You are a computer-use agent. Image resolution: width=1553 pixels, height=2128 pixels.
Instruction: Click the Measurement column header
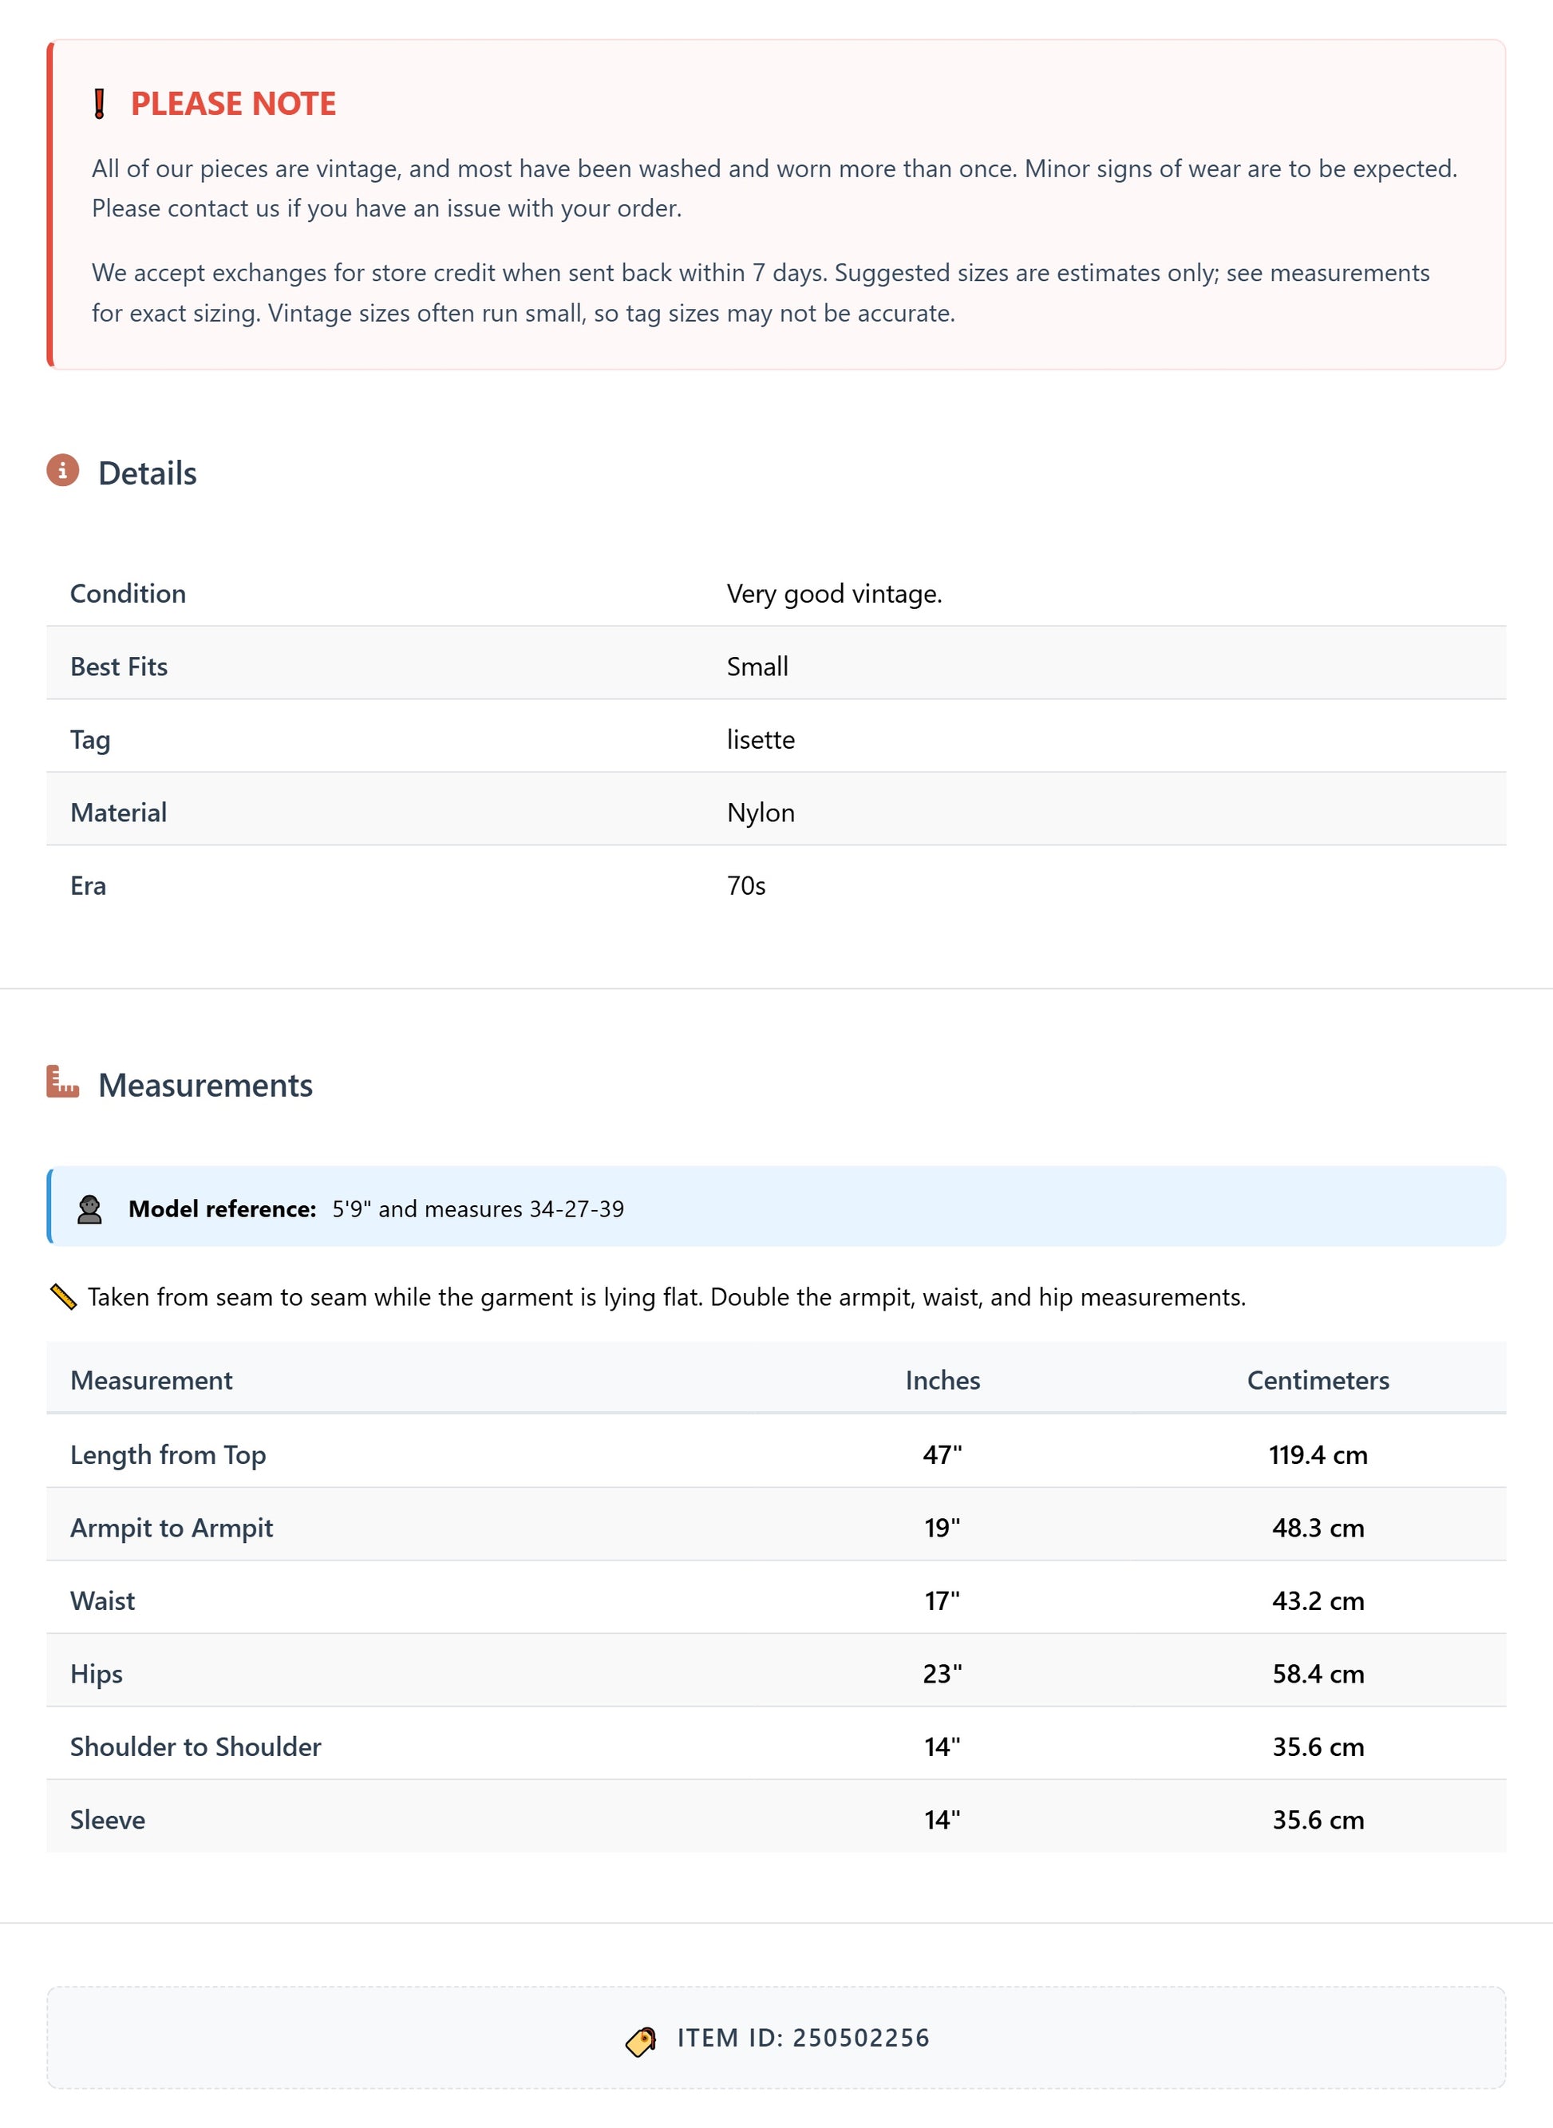coord(152,1379)
